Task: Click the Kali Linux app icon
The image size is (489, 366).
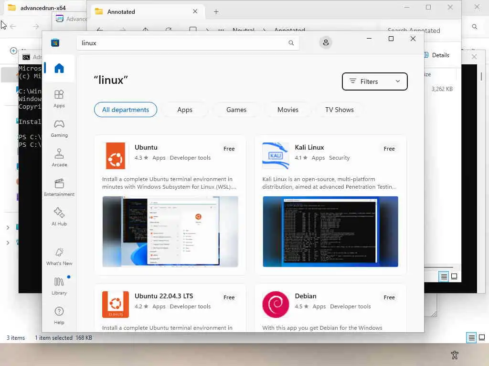Action: pyautogui.click(x=276, y=156)
